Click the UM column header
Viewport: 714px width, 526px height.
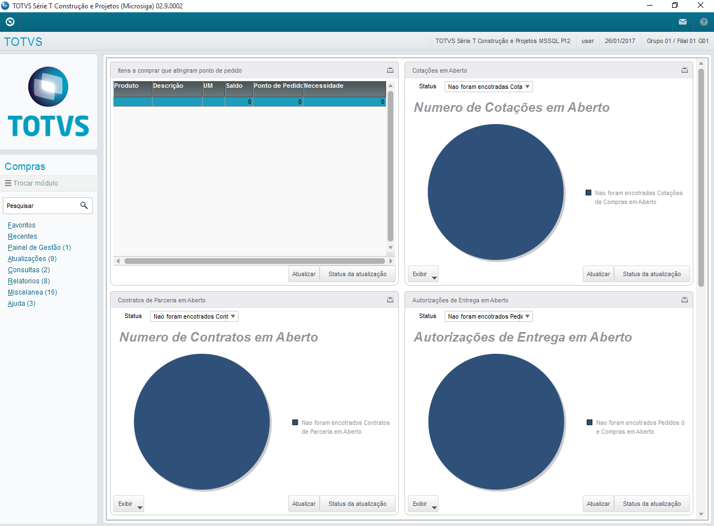[x=214, y=89]
